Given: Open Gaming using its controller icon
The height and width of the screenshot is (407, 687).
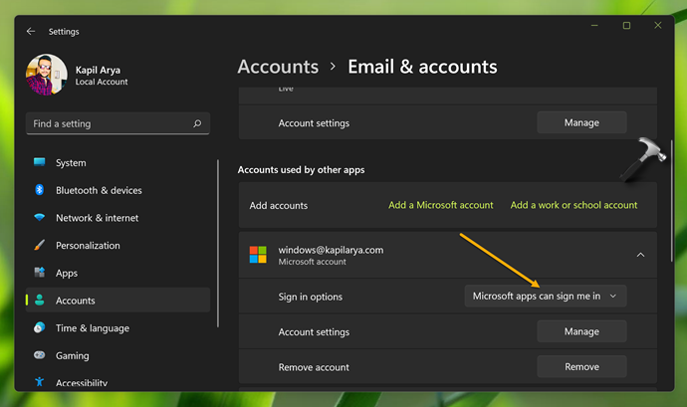Looking at the screenshot, I should point(40,355).
